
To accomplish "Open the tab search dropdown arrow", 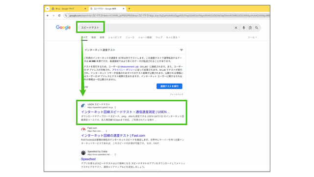I will click(x=47, y=9).
